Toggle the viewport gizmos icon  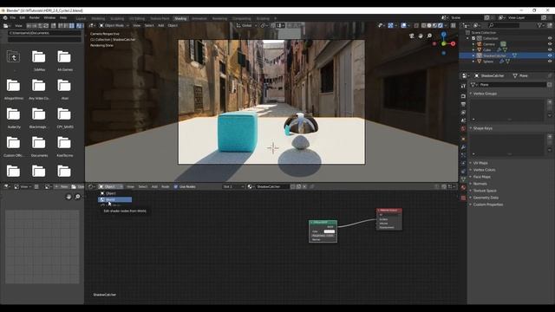390,25
